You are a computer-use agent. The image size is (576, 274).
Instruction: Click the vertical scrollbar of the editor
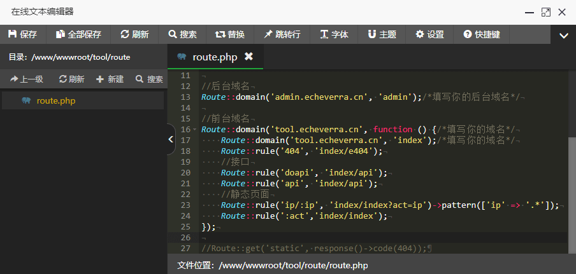click(x=572, y=194)
